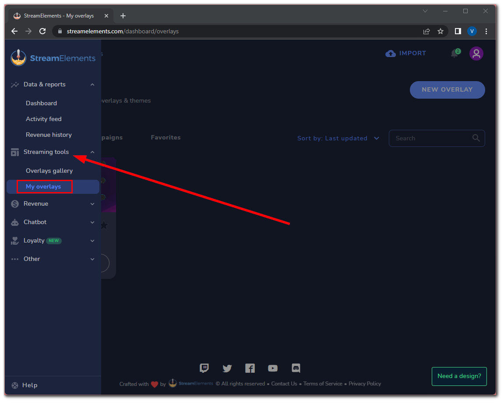Open the Twitch footer icon
Screen dimensions: 504x403
(x=204, y=368)
